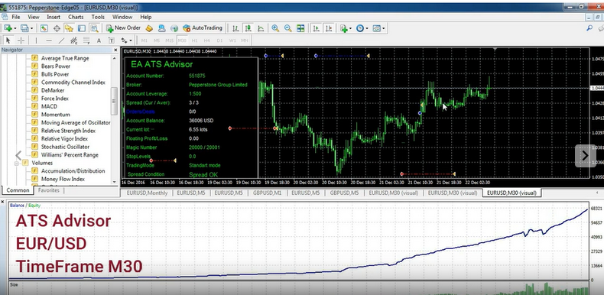Open the Periods clock icon

[360, 28]
